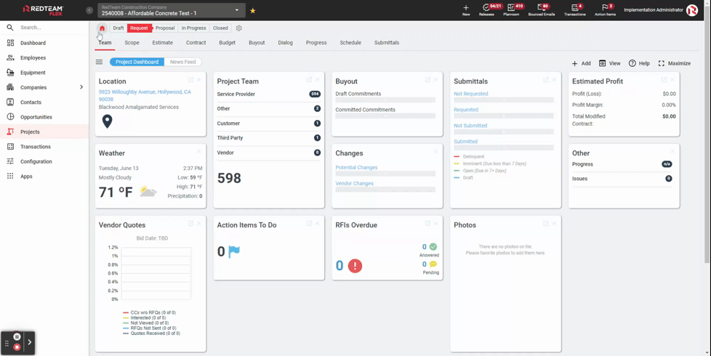Pop out the Location card
This screenshot has width=711, height=356.
191,80
